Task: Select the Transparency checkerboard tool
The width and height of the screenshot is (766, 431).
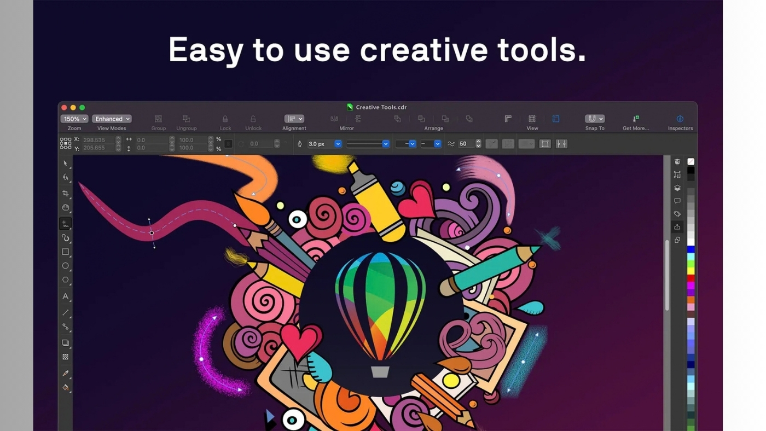Action: pos(65,357)
